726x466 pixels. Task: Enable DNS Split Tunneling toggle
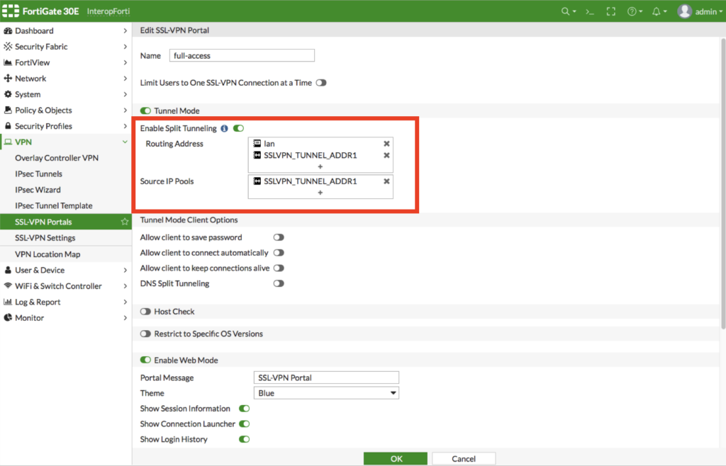278,283
